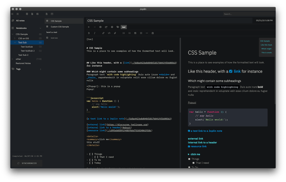Open the Test SubSub 2 notebook
Screen dimensions: 286x182
(x=28, y=51)
